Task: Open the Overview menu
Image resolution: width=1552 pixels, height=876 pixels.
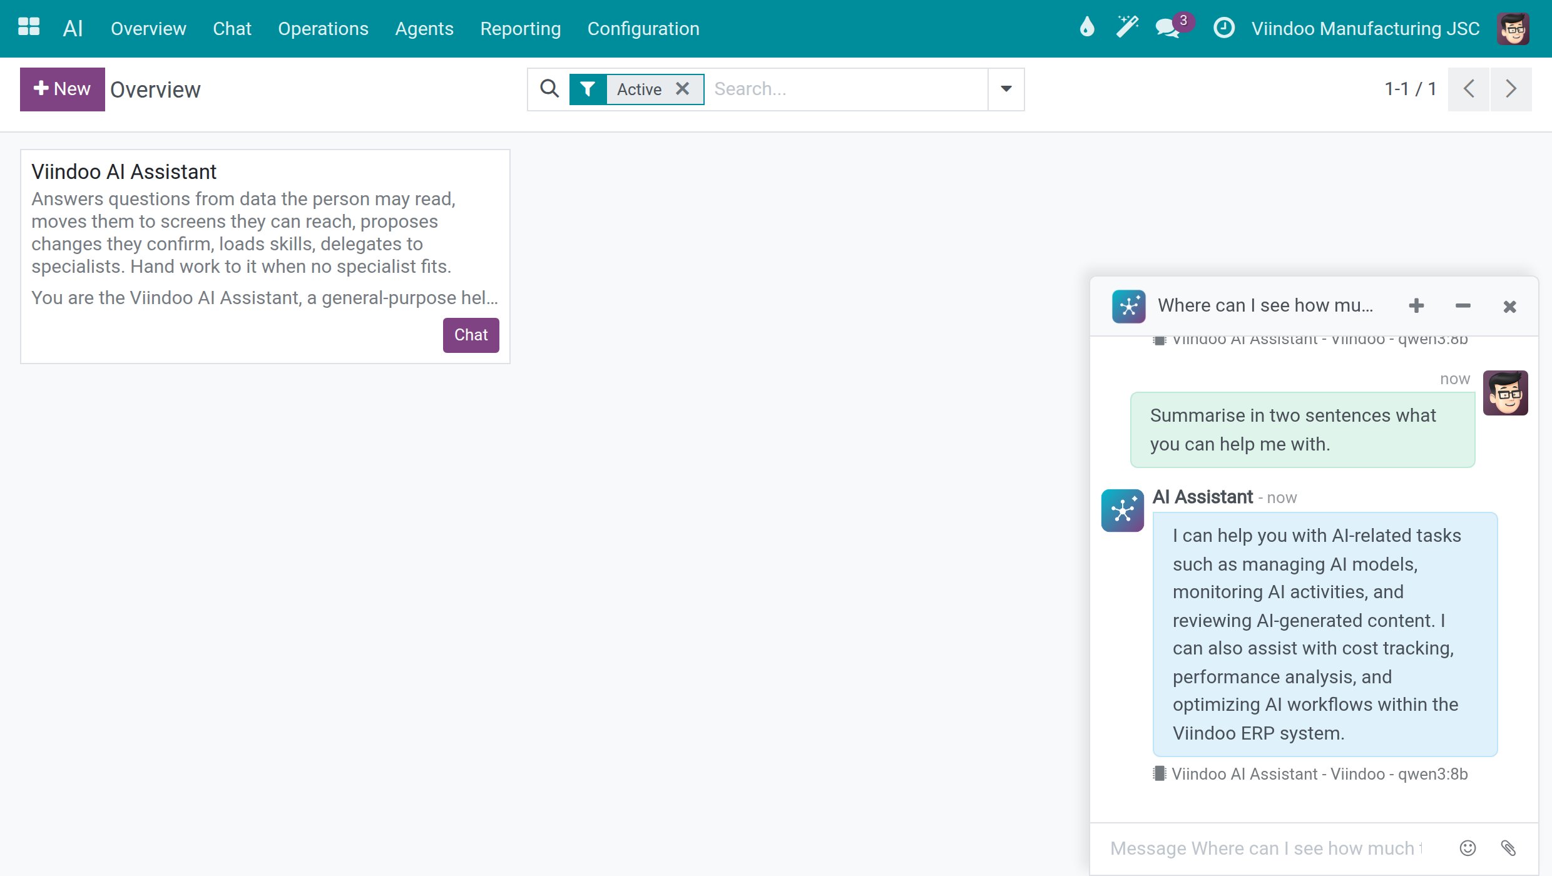Action: coord(148,28)
